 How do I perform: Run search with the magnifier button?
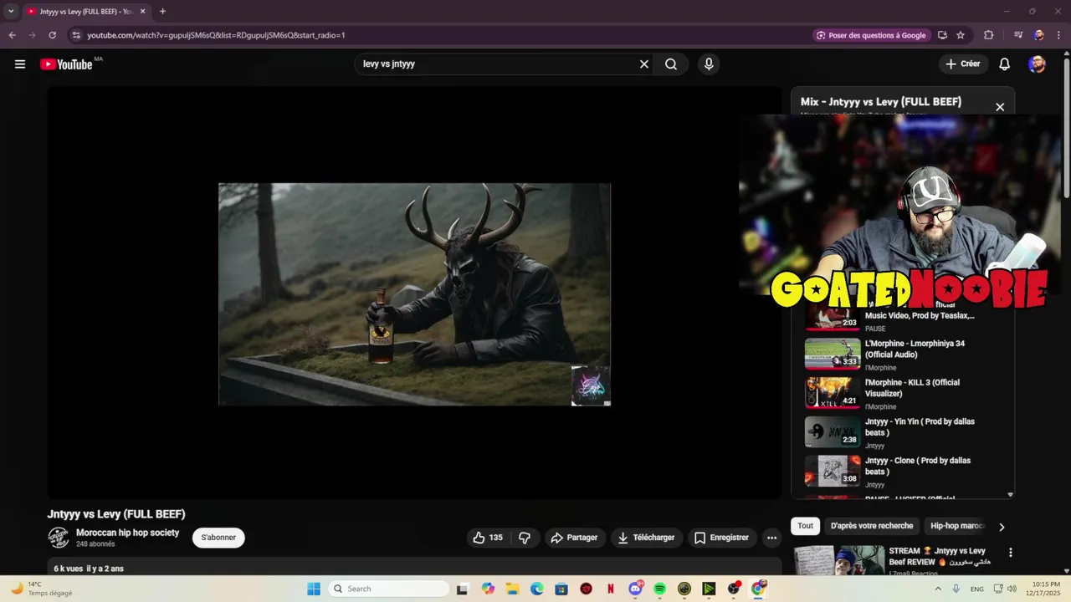(671, 64)
